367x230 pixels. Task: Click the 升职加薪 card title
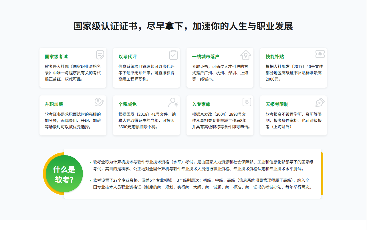point(54,104)
